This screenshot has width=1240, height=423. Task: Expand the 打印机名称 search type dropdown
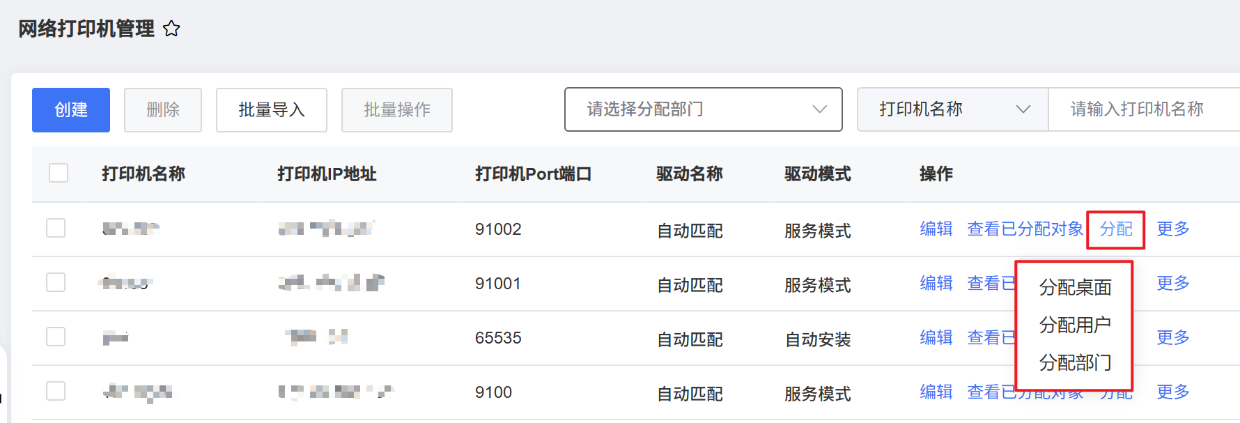(x=952, y=109)
